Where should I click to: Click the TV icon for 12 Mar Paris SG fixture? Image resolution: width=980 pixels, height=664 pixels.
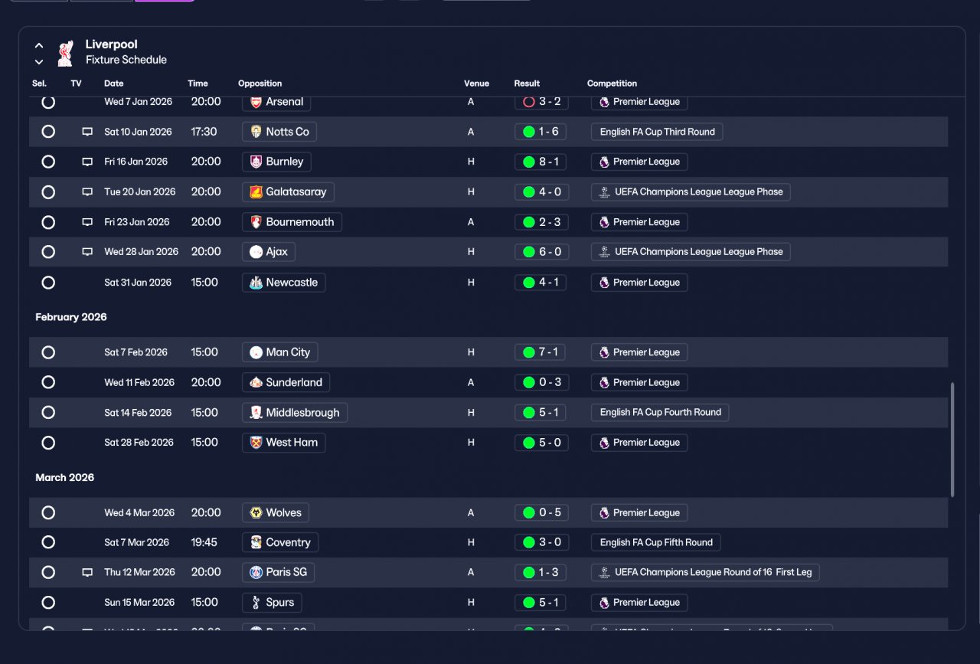point(87,572)
